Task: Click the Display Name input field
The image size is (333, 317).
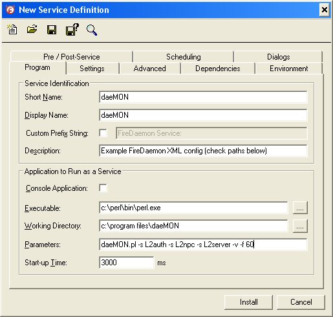Action: coord(203,115)
